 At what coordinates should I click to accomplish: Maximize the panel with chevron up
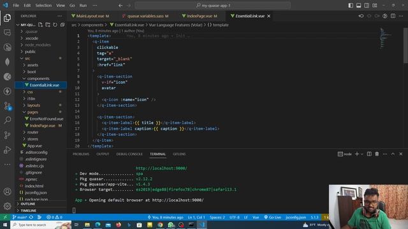(x=393, y=154)
